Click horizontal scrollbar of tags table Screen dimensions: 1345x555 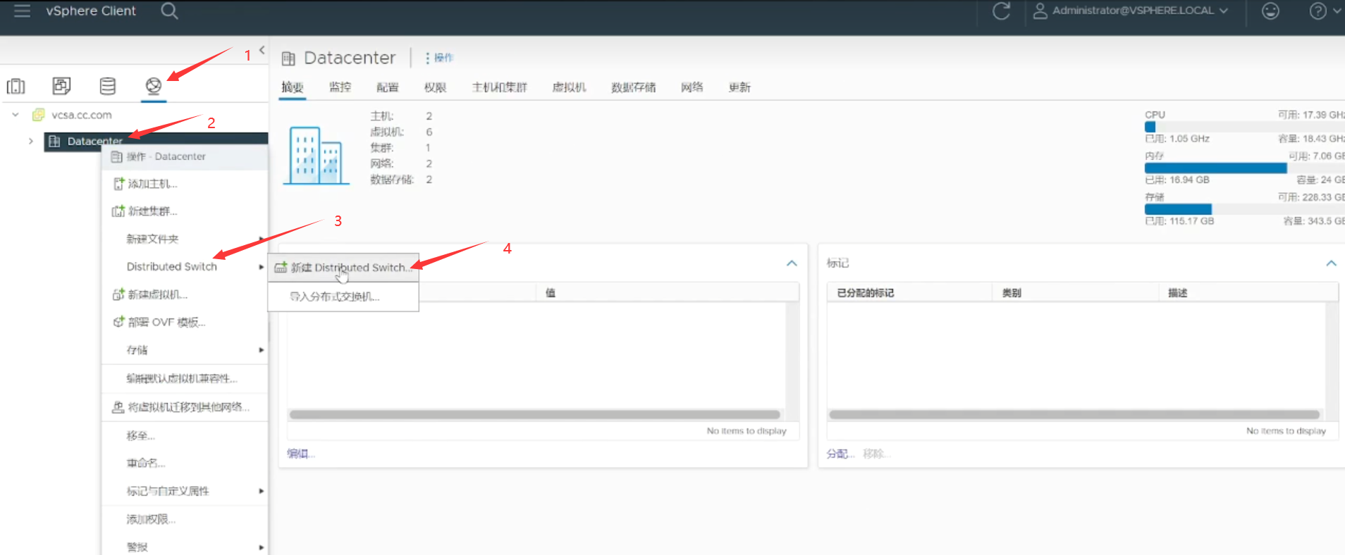click(1074, 414)
